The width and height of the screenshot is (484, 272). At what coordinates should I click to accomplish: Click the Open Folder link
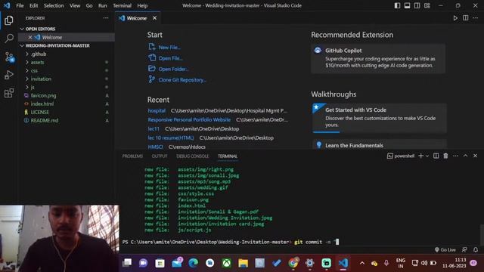coord(173,69)
